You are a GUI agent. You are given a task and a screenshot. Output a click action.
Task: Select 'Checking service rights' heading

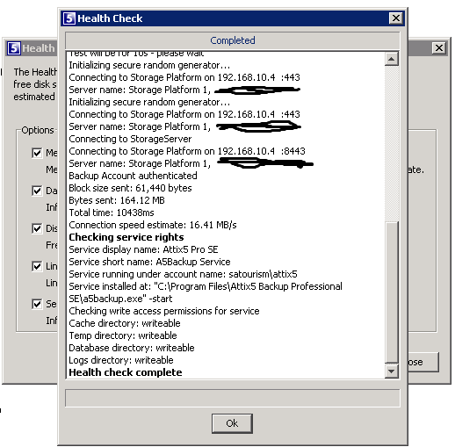pyautogui.click(x=126, y=237)
